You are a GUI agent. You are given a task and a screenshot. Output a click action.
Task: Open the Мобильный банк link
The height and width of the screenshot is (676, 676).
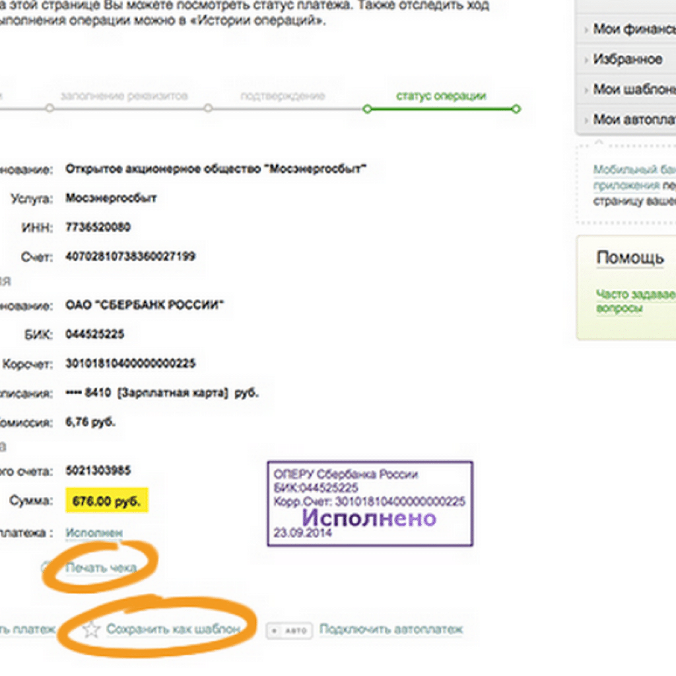point(634,169)
